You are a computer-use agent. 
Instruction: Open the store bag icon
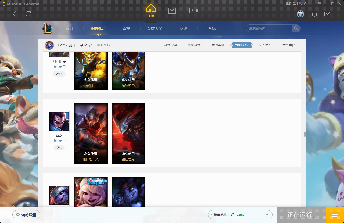click(172, 10)
